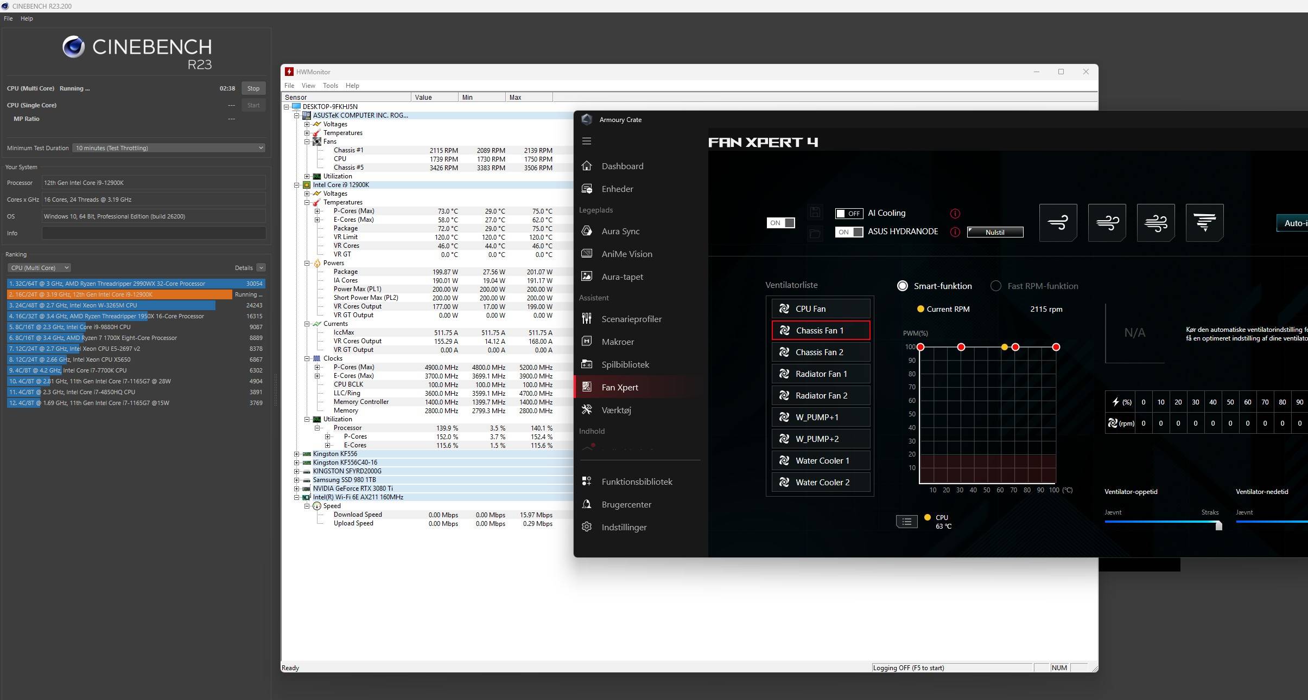
Task: Select Fan Xpert in the sidebar
Action: point(620,387)
